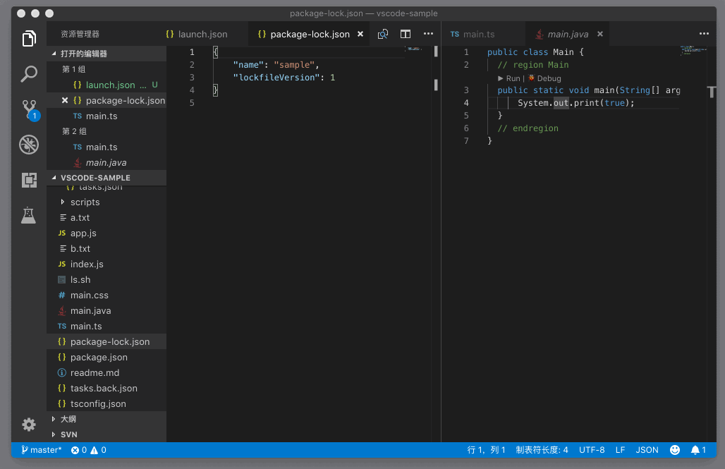Viewport: 725px width, 469px height.
Task: Click the feedback smiley icon
Action: click(675, 449)
